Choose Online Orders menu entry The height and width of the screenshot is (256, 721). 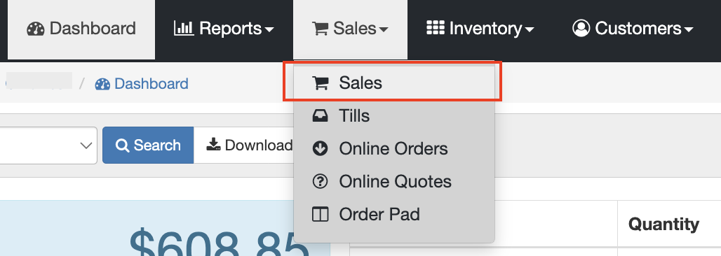point(394,149)
